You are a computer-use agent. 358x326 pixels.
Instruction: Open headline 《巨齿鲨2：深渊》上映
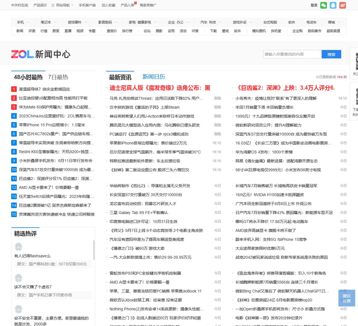click(285, 88)
